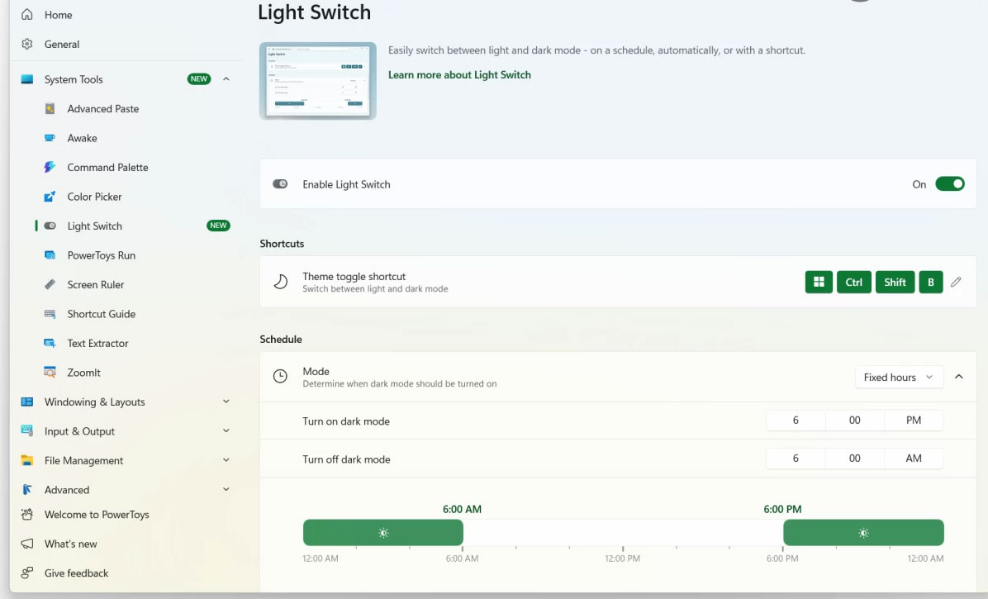Click the Home icon in sidebar
This screenshot has height=599, width=988.
click(27, 15)
